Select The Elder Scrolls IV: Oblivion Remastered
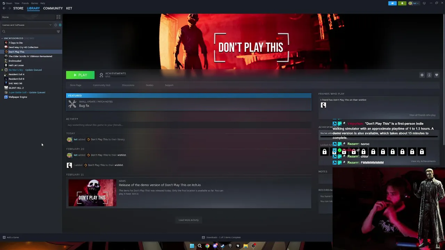445x250 pixels. click(x=30, y=56)
